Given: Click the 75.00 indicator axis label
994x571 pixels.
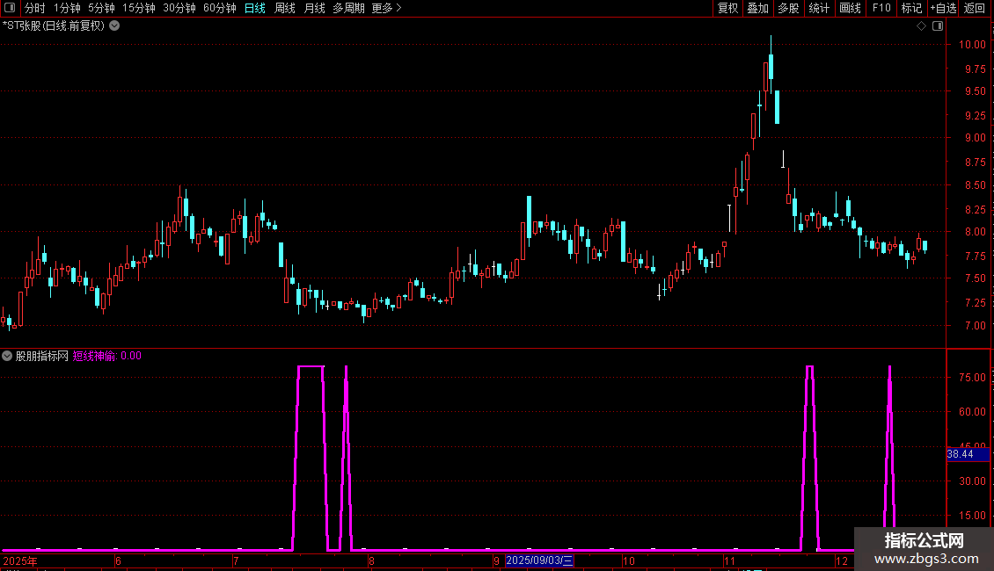Looking at the screenshot, I should coord(972,378).
